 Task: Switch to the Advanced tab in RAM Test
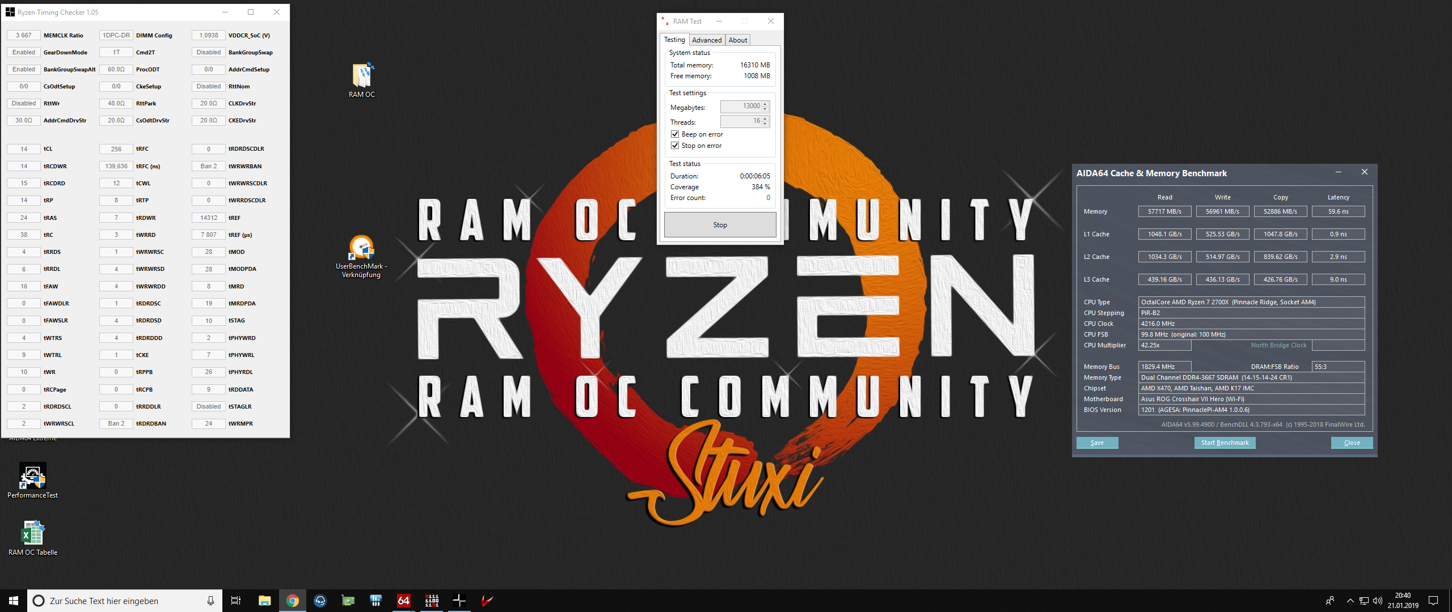point(707,40)
